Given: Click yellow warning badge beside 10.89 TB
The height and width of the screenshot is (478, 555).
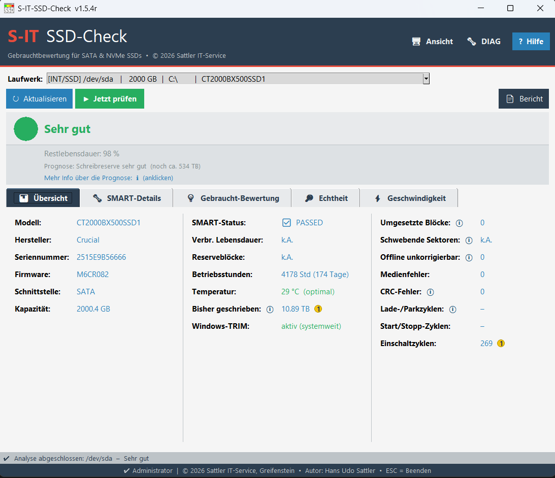Looking at the screenshot, I should pos(318,309).
